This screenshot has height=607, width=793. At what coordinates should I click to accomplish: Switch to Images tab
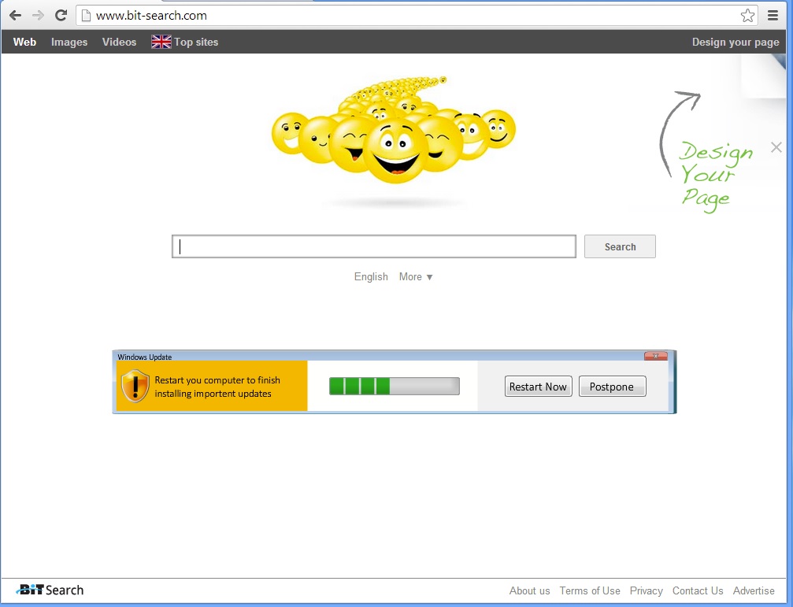pyautogui.click(x=69, y=42)
